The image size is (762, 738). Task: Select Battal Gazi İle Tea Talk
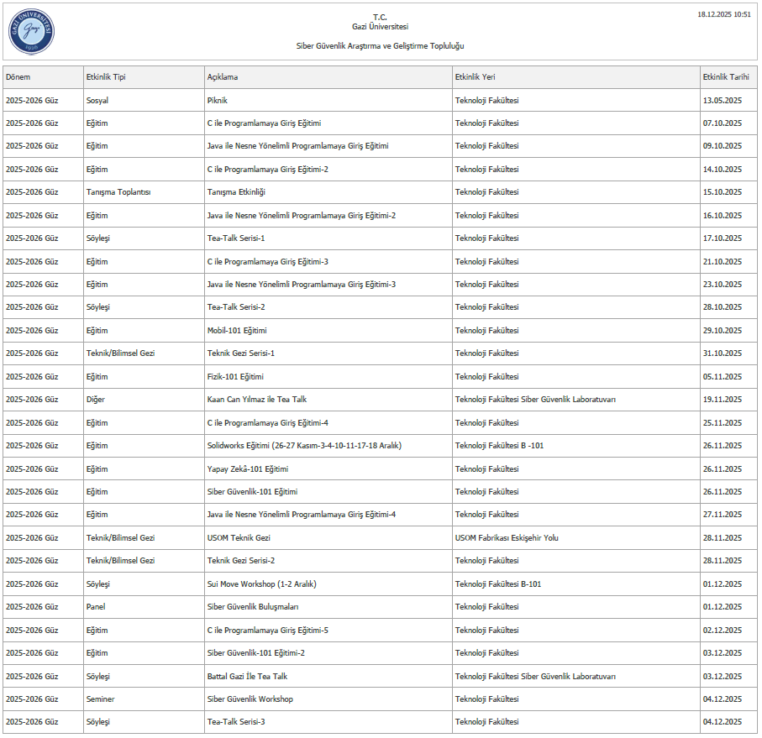248,676
